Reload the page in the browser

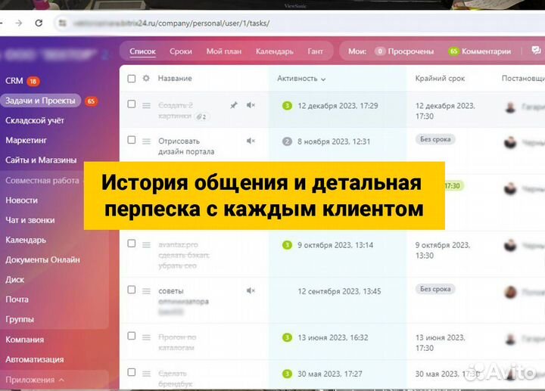[x=39, y=23]
